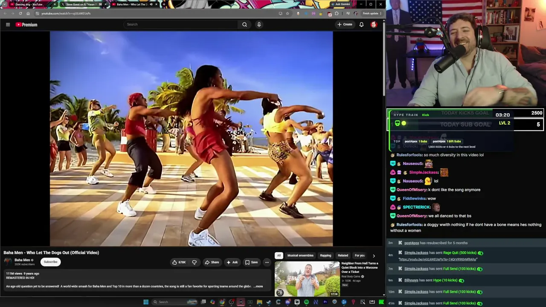Open the more actions ellipsis below the video
The image size is (546, 307).
267,262
